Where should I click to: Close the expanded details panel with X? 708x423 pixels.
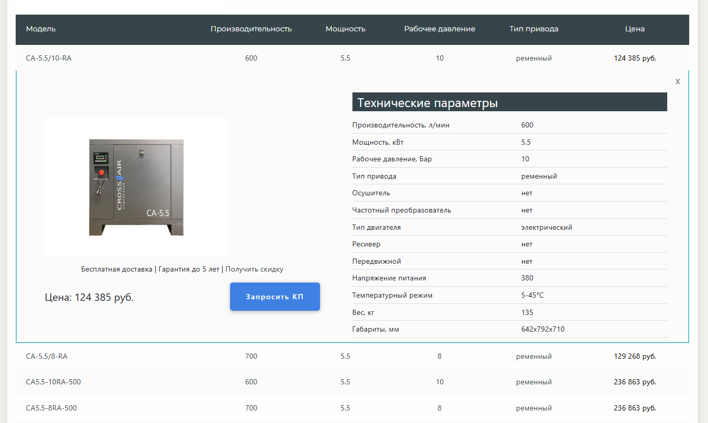[x=678, y=82]
